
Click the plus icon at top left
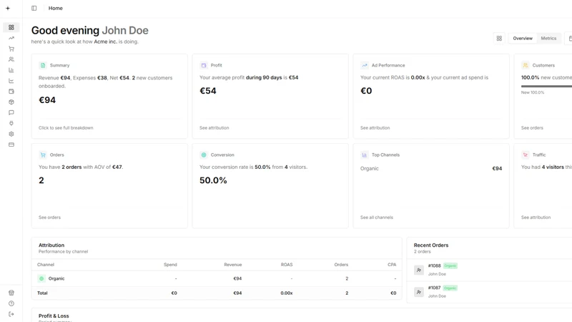click(x=8, y=8)
